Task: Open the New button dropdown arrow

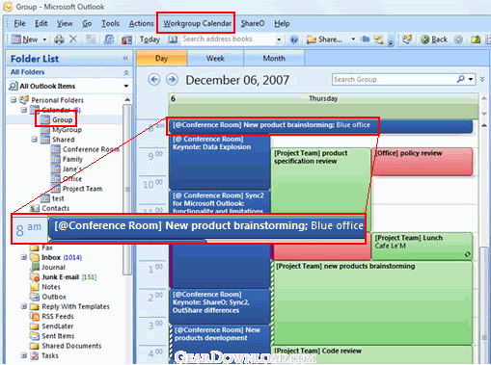Action: click(x=44, y=39)
